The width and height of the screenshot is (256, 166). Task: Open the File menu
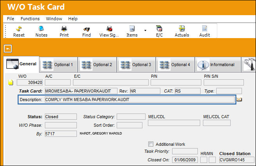tap(11, 19)
